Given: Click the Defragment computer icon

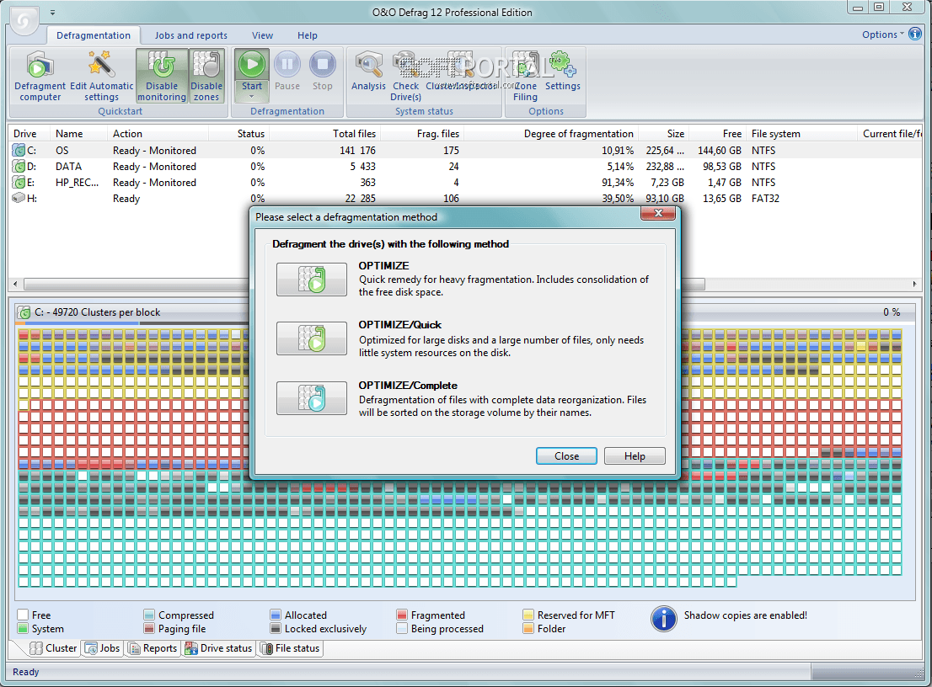Looking at the screenshot, I should tap(40, 76).
